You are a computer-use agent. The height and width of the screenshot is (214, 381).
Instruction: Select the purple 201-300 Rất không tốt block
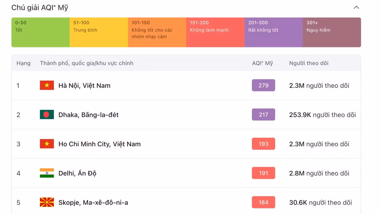point(274,32)
